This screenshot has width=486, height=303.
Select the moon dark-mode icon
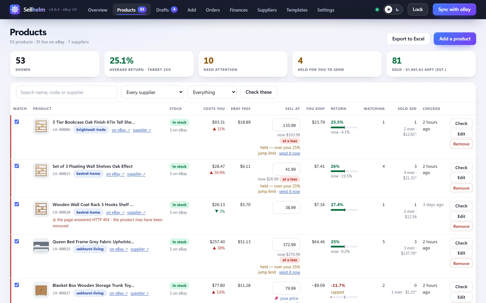point(397,10)
